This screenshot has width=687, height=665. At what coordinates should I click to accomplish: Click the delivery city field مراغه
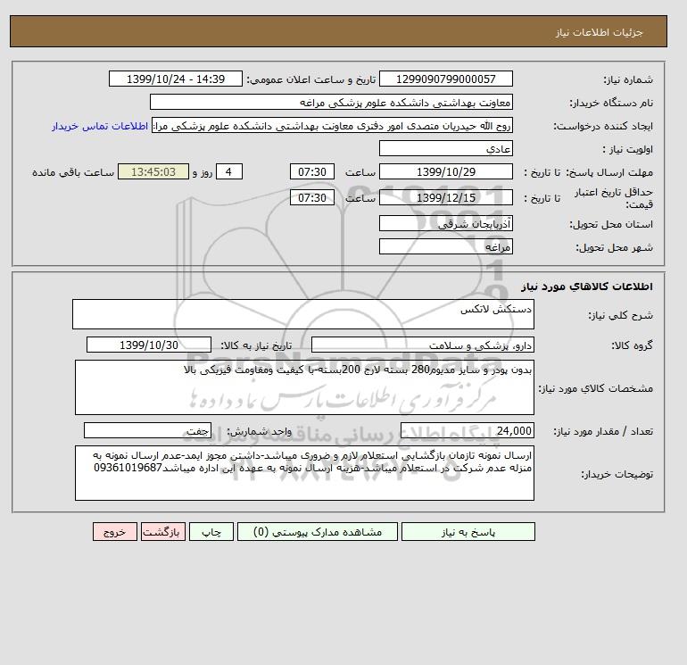coord(445,246)
